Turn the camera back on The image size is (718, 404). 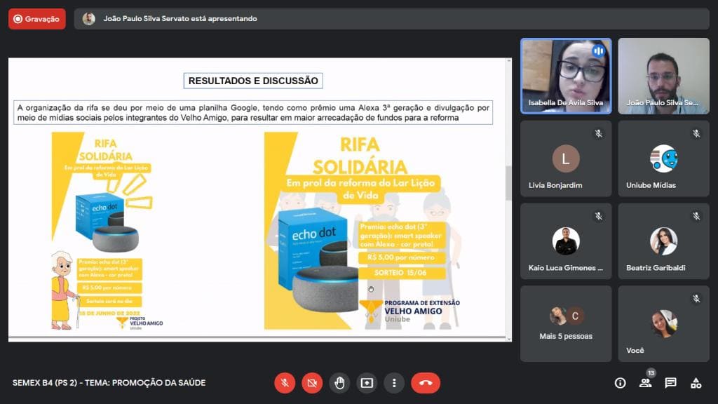coord(312,383)
